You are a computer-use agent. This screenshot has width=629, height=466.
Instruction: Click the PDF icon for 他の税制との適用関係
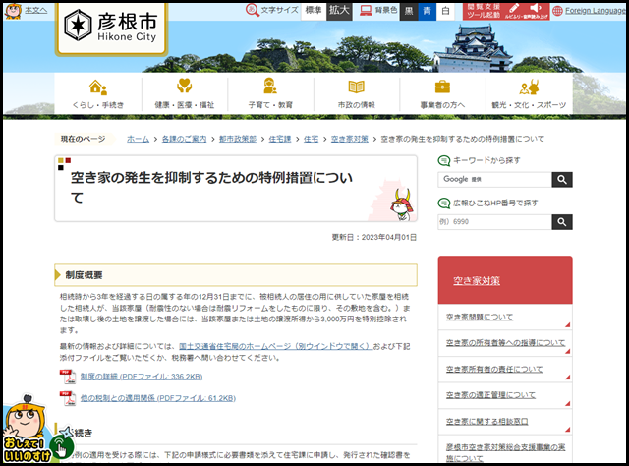tap(68, 398)
